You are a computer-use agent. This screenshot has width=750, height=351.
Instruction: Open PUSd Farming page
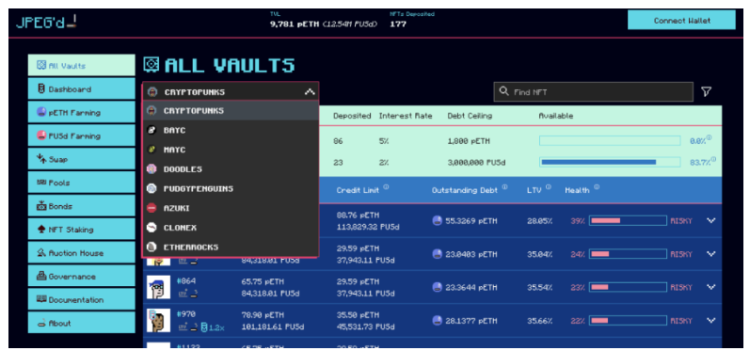click(81, 136)
